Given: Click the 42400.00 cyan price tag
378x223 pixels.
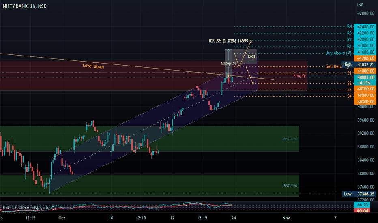Looking at the screenshot, I should pos(365,27).
